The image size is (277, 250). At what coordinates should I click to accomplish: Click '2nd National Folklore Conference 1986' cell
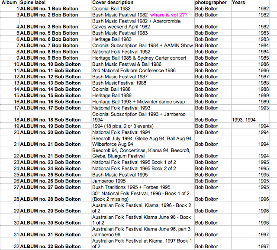pos(143,71)
